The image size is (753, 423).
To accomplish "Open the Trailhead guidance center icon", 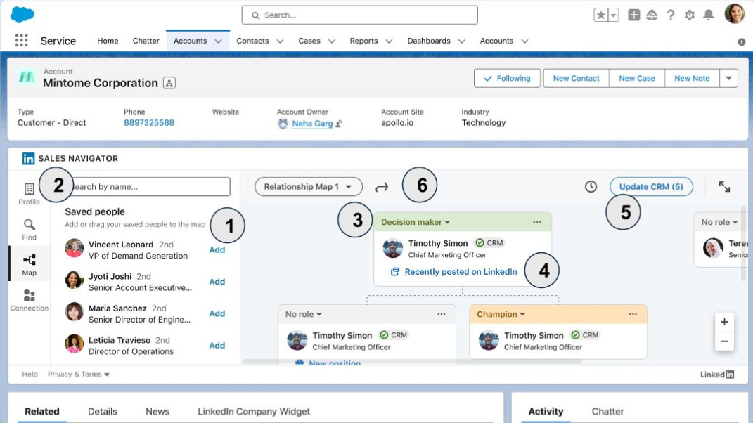I will [652, 15].
